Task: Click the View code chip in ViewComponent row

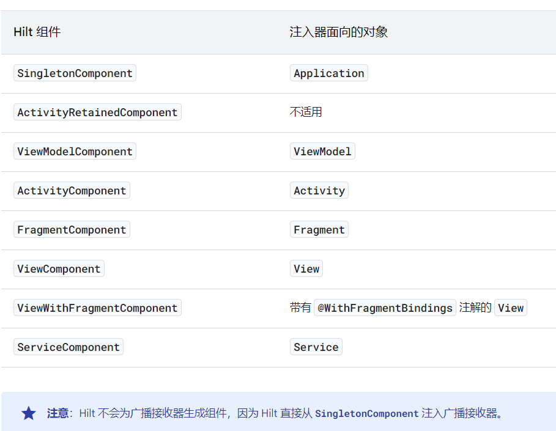Action: point(306,268)
